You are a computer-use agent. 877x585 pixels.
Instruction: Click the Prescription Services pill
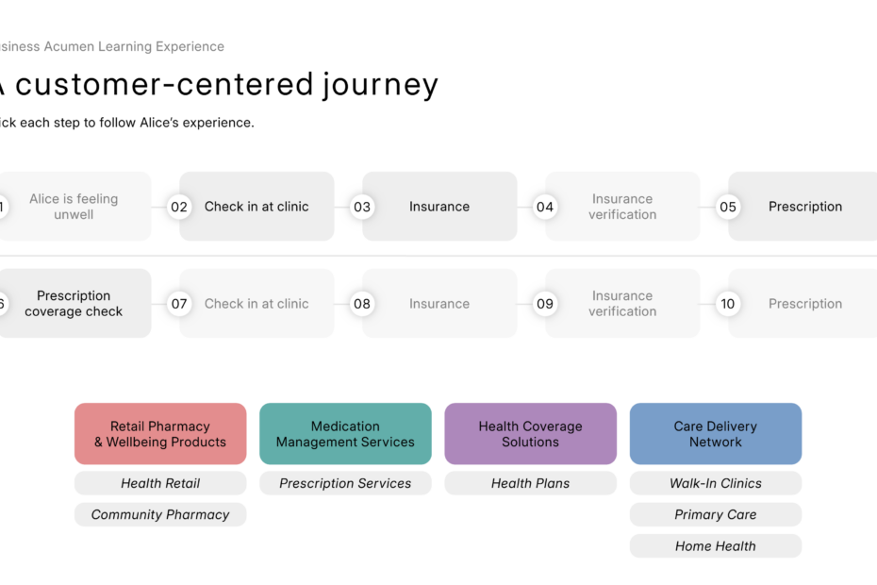click(345, 483)
